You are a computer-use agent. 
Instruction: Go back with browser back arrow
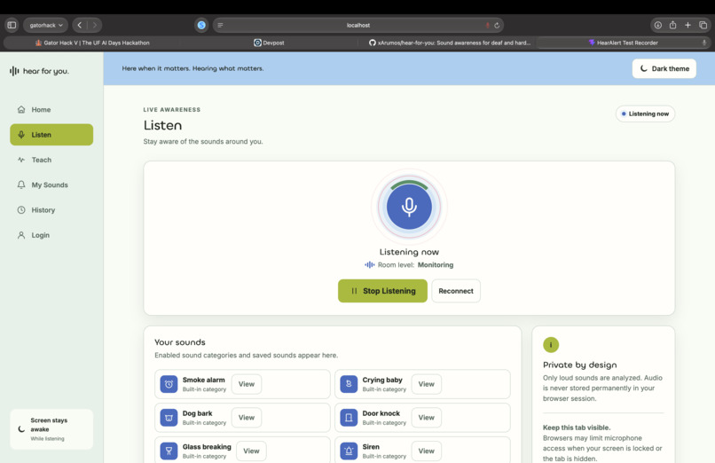click(80, 25)
